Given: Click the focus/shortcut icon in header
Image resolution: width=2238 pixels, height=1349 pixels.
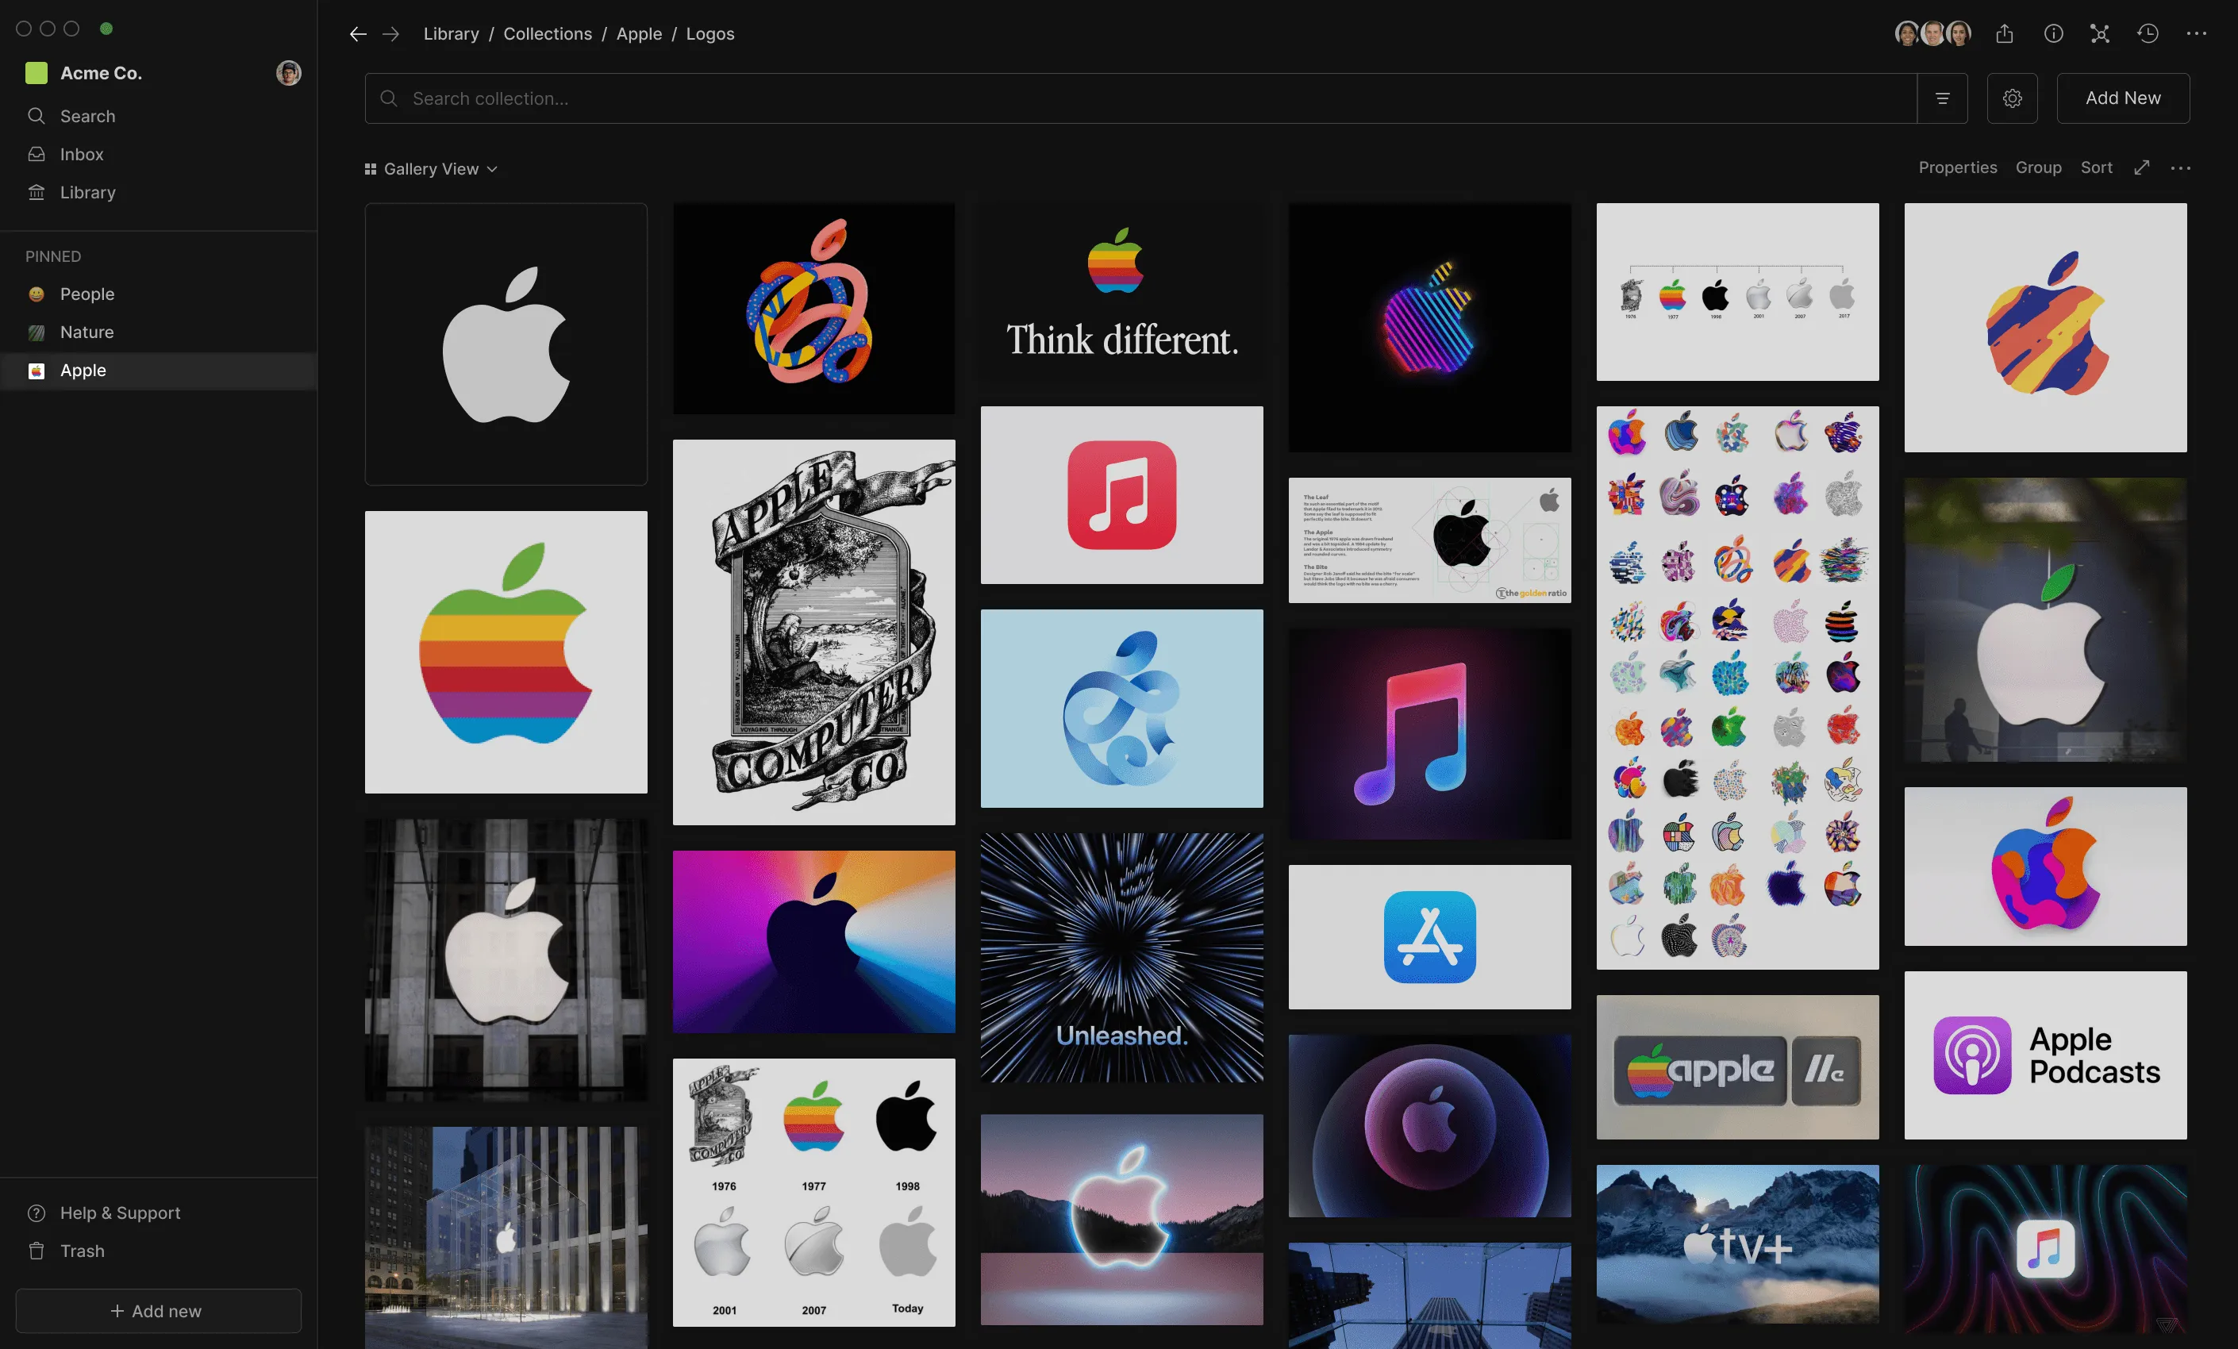Looking at the screenshot, I should [x=2100, y=33].
